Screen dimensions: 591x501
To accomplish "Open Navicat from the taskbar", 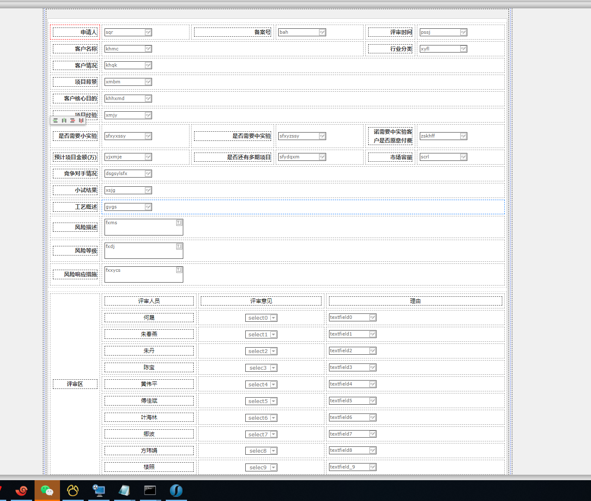I will [x=73, y=491].
